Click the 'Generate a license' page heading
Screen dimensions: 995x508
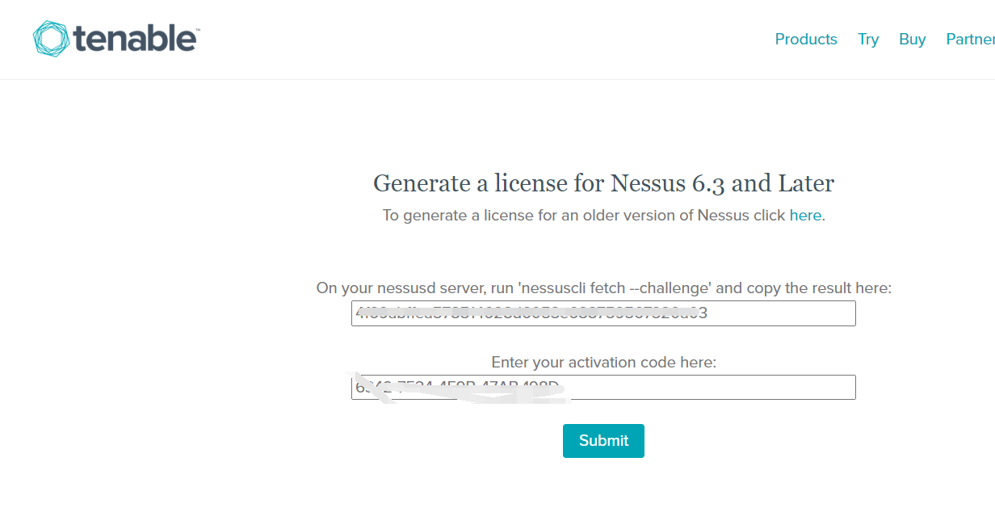(603, 183)
